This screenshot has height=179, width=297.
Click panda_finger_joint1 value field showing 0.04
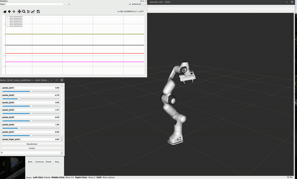(x=40, y=140)
